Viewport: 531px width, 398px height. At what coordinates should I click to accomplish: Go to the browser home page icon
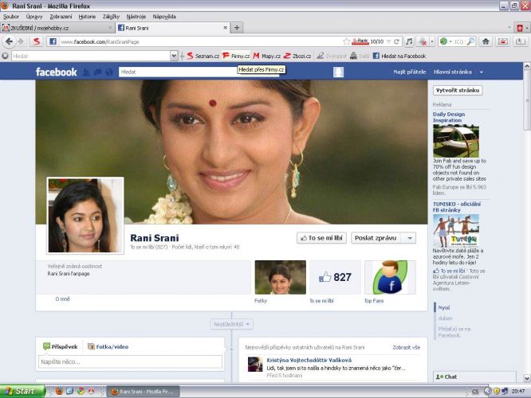pyautogui.click(x=486, y=41)
